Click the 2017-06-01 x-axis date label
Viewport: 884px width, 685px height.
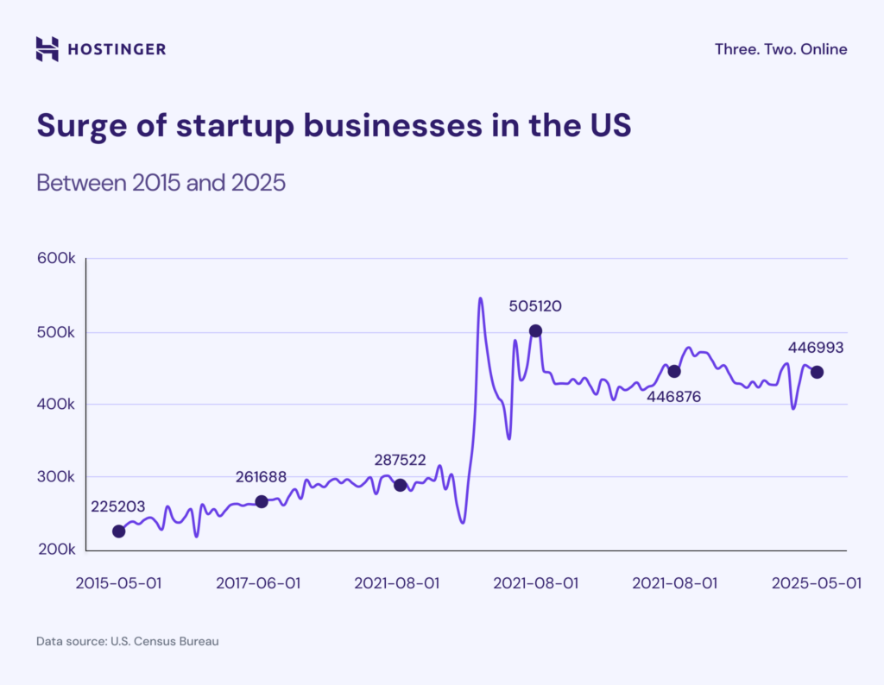point(258,583)
